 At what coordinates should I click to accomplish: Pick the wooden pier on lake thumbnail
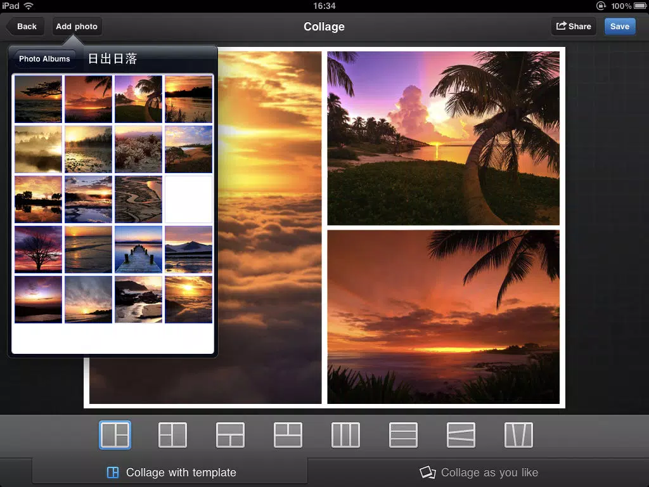(139, 249)
